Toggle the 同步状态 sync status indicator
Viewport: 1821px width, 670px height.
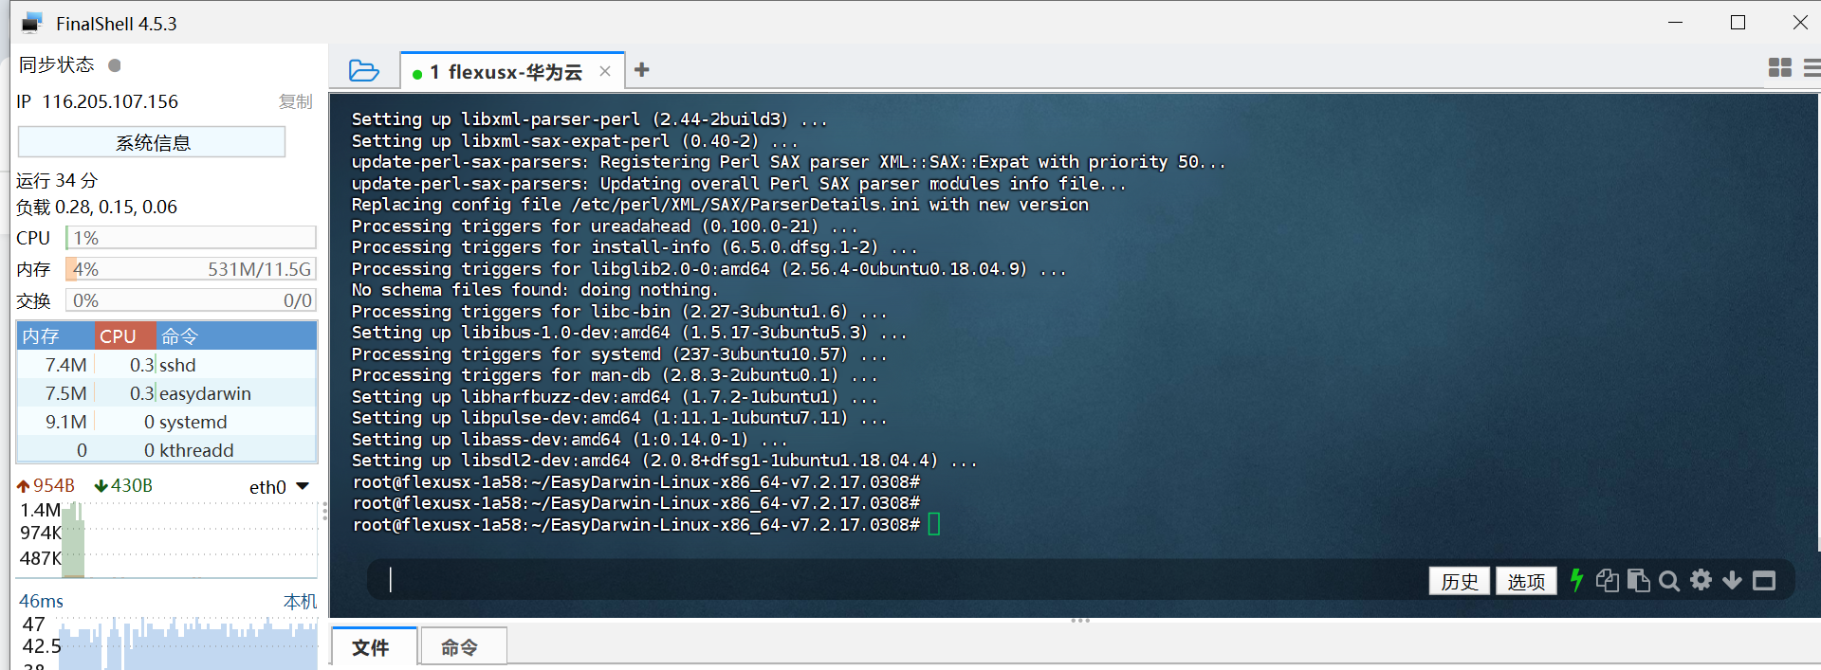[x=115, y=65]
